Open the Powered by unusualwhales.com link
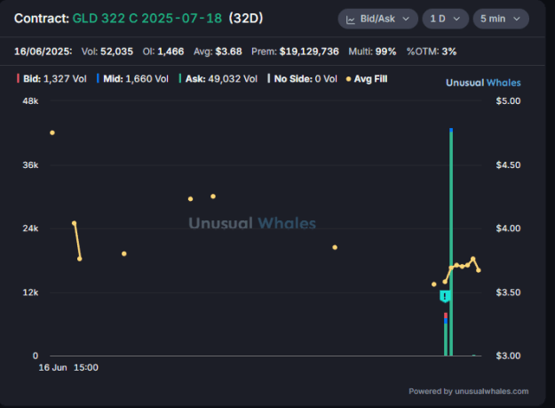 point(469,391)
